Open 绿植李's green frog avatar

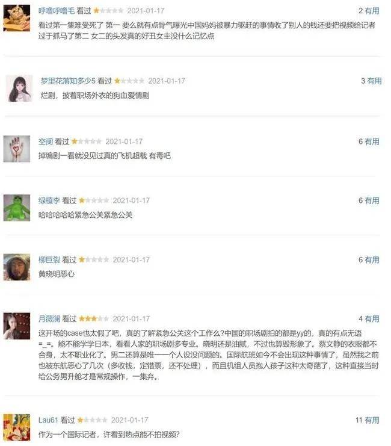pos(17,208)
